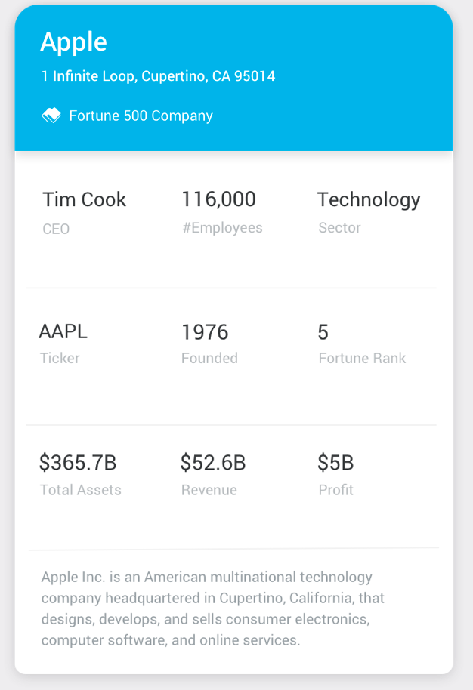Click the Revenue label
The height and width of the screenshot is (690, 473).
(x=209, y=490)
